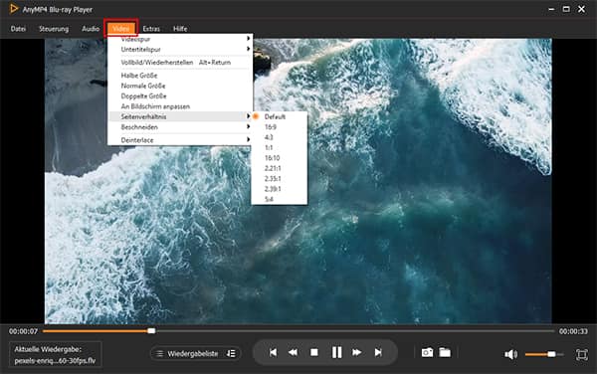
Task: Stop the video playback
Action: [x=314, y=353]
